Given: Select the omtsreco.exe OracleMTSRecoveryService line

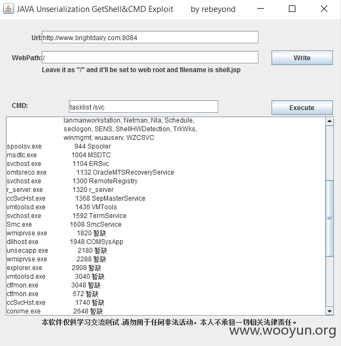Looking at the screenshot, I should tap(90, 172).
